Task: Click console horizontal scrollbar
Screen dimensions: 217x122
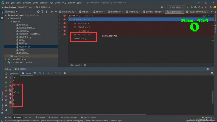Action: pyautogui.click(x=79, y=115)
